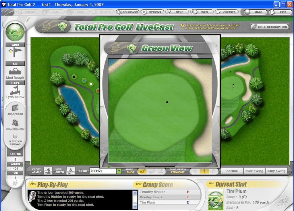Click the '2 yds below' slope text

(15, 97)
